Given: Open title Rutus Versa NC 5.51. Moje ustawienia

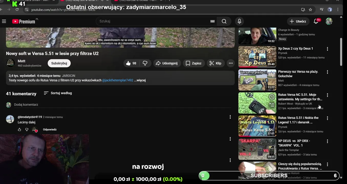Looking at the screenshot, I should pos(300,97).
